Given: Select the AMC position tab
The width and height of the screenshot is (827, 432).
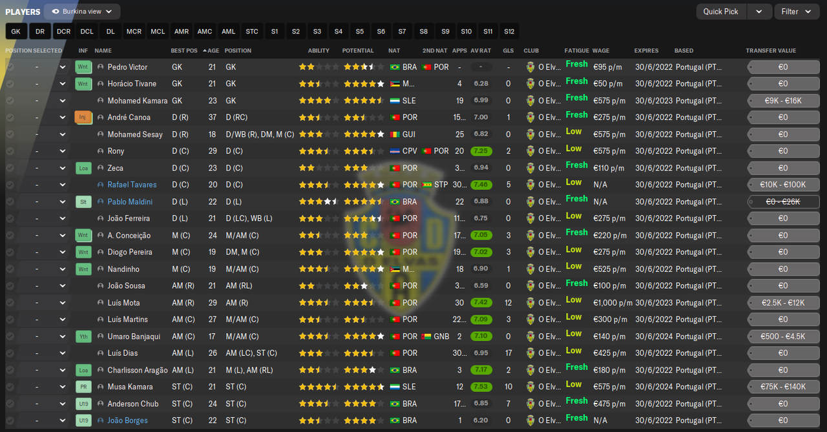Looking at the screenshot, I should click(x=205, y=31).
